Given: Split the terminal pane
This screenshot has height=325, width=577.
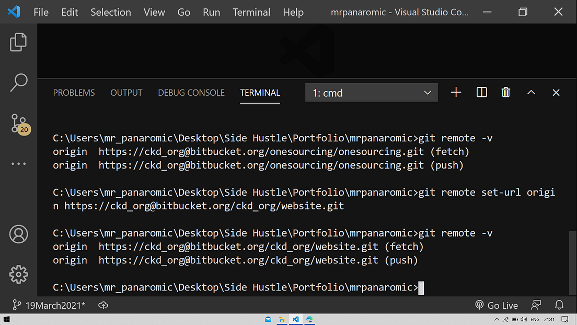Looking at the screenshot, I should [x=481, y=92].
